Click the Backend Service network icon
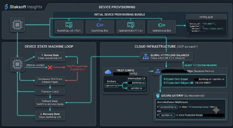The width and height of the screenshot is (233, 128). [158, 72]
